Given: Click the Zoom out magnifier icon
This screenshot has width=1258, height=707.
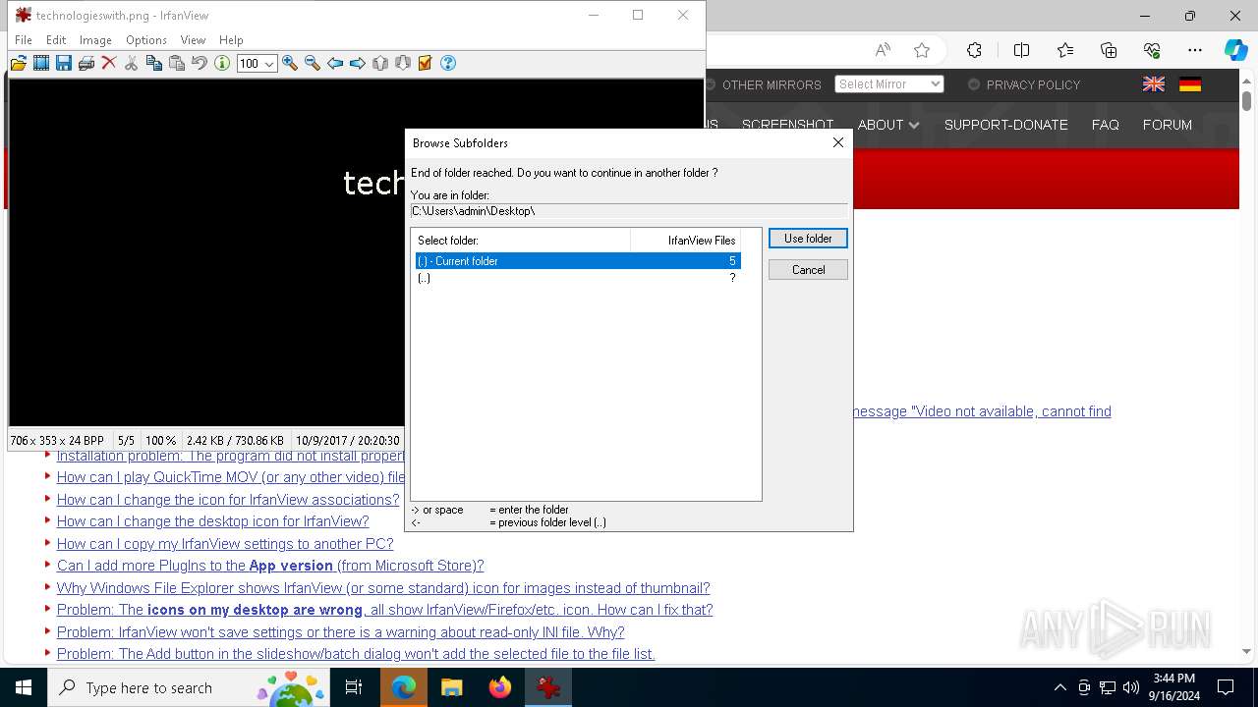Looking at the screenshot, I should (313, 63).
